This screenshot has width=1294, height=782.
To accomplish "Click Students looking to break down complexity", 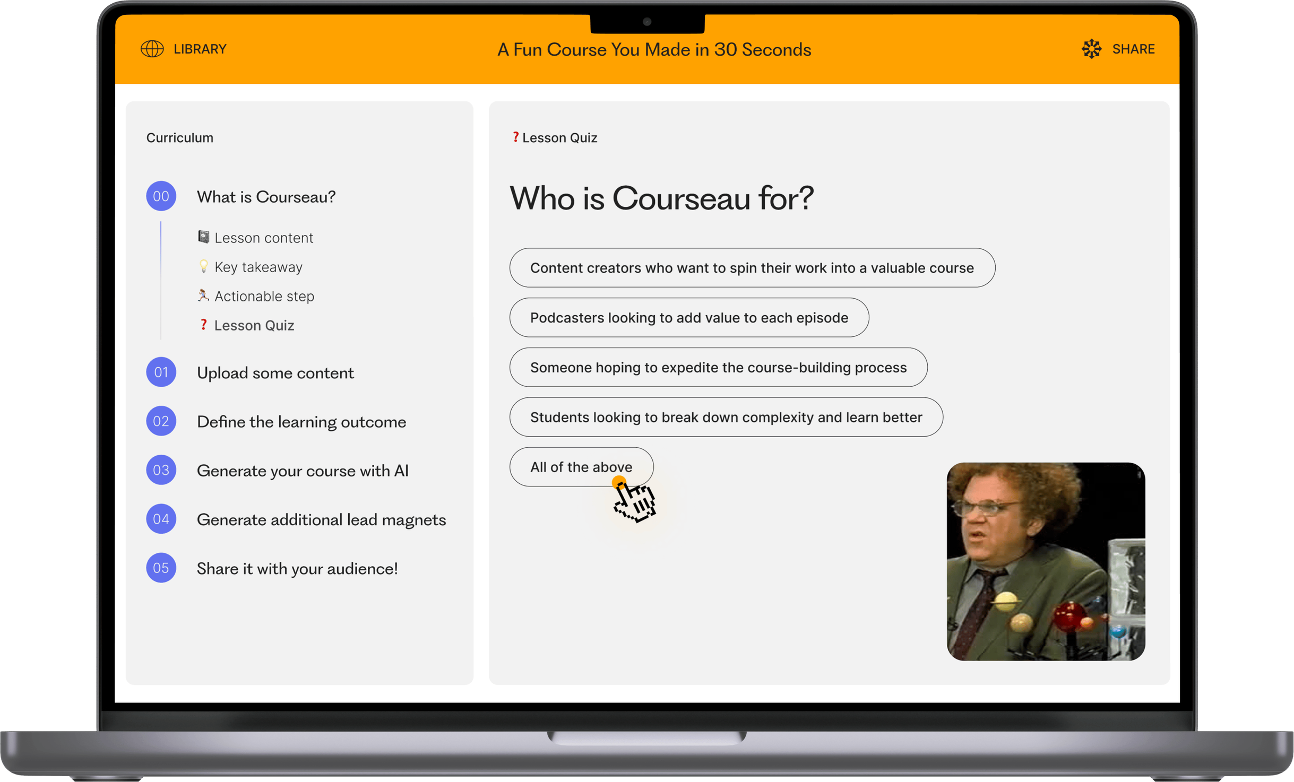I will (726, 417).
